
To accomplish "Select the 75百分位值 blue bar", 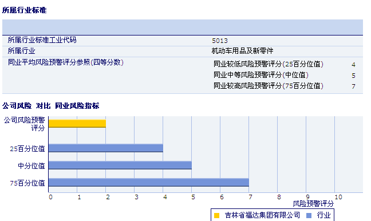I will pyautogui.click(x=149, y=183).
